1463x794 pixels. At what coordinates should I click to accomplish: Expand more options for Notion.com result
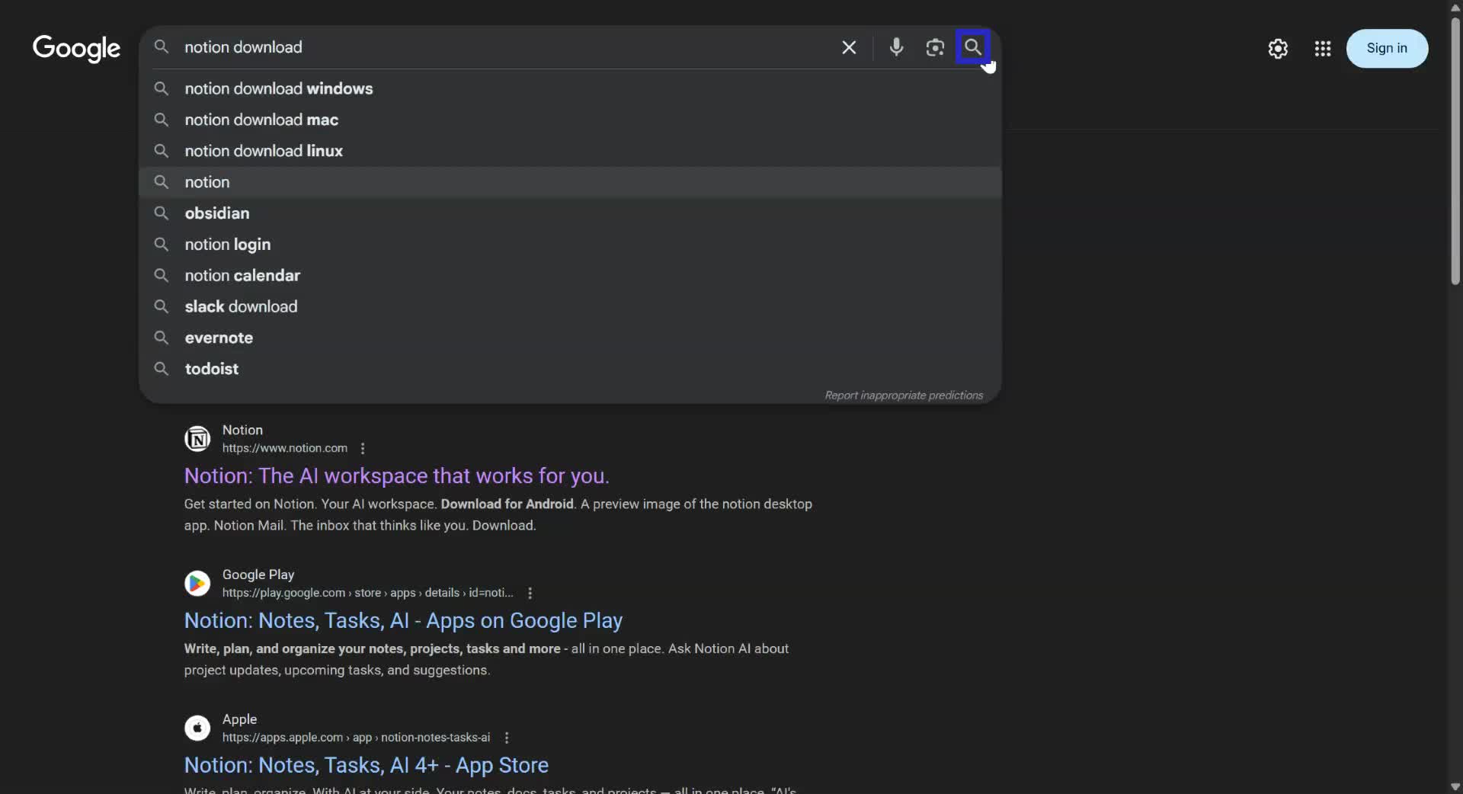pos(363,448)
